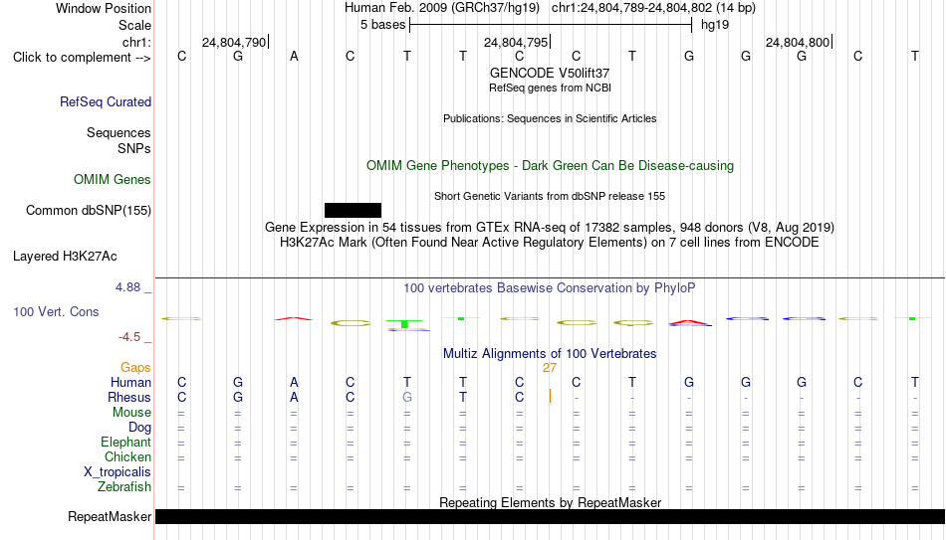Click 'Short Genetic Variants from dbSNP release 155'
The width and height of the screenshot is (946, 540).
tap(550, 197)
